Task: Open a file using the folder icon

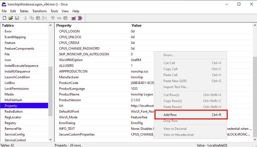Action: click(11, 18)
